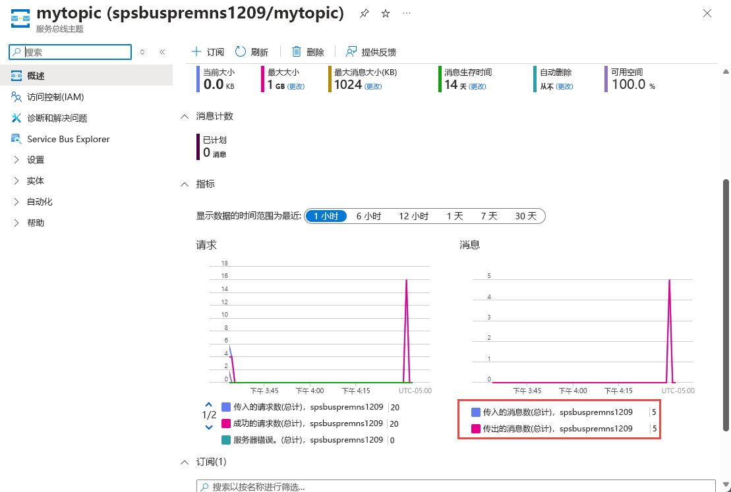Click the 访问控制(IAM) people icon
This screenshot has height=492, width=731.
coord(16,97)
